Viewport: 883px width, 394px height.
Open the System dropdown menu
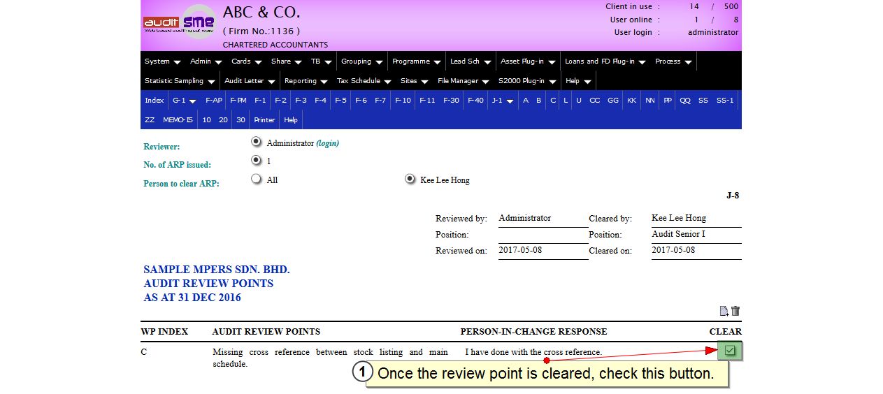click(x=162, y=61)
